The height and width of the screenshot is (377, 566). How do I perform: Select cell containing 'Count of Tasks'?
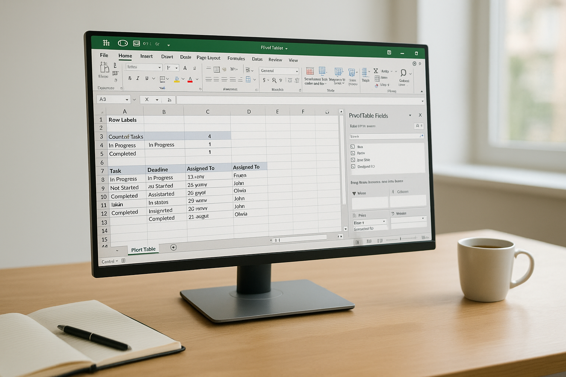click(x=125, y=136)
